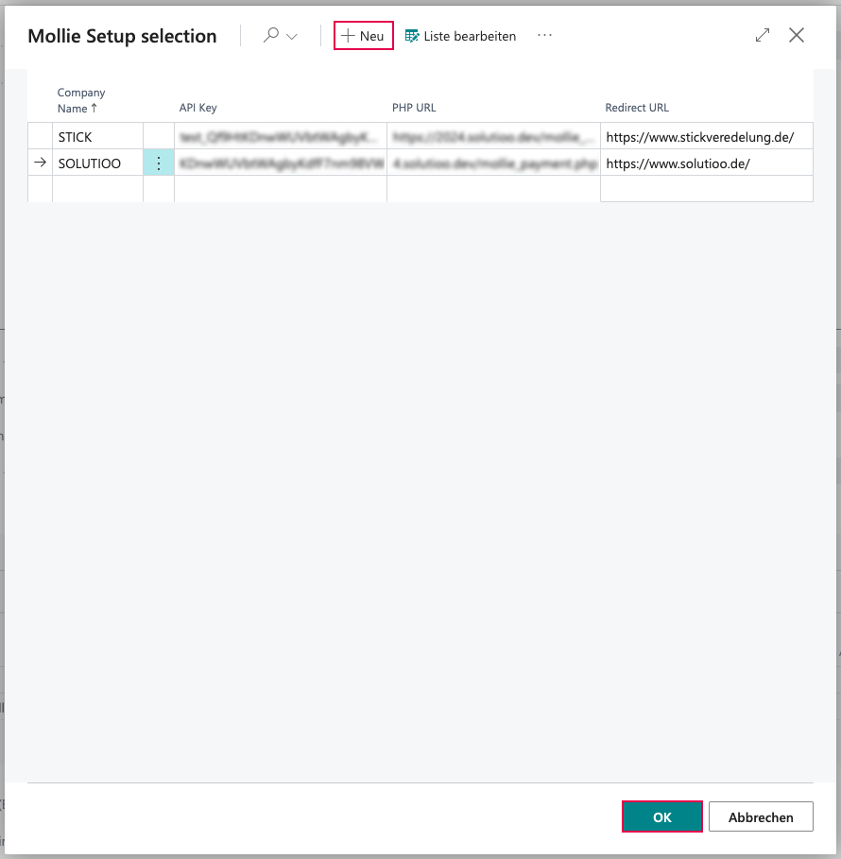Viewport: 841px width, 859px height.
Task: Click the empty new row Company Name cell
Action: [x=97, y=189]
